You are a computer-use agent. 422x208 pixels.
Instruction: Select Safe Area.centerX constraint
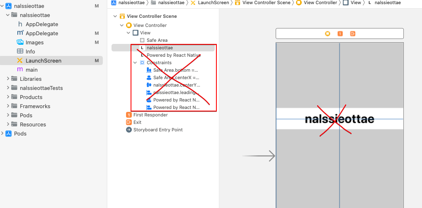point(176,77)
